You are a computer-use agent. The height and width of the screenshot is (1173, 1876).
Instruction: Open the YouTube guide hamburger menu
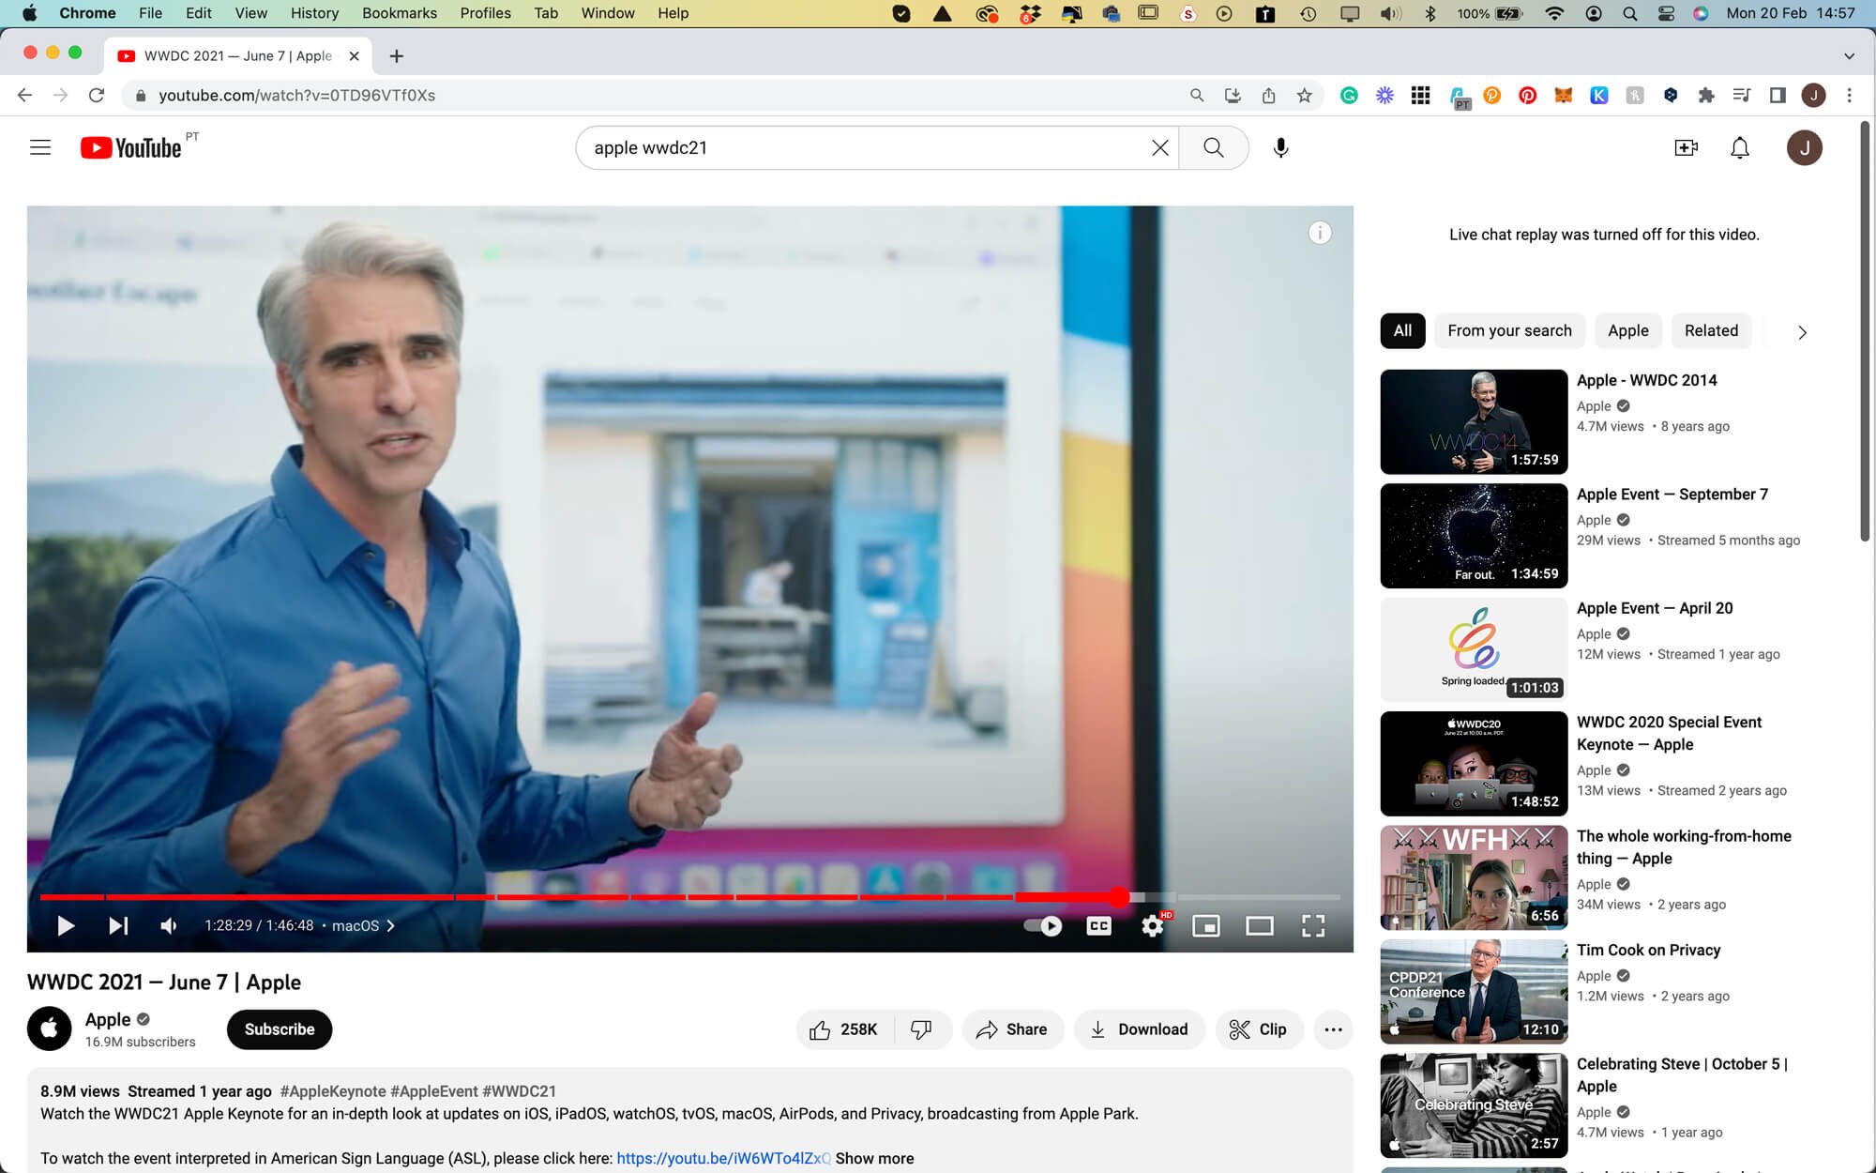click(40, 147)
